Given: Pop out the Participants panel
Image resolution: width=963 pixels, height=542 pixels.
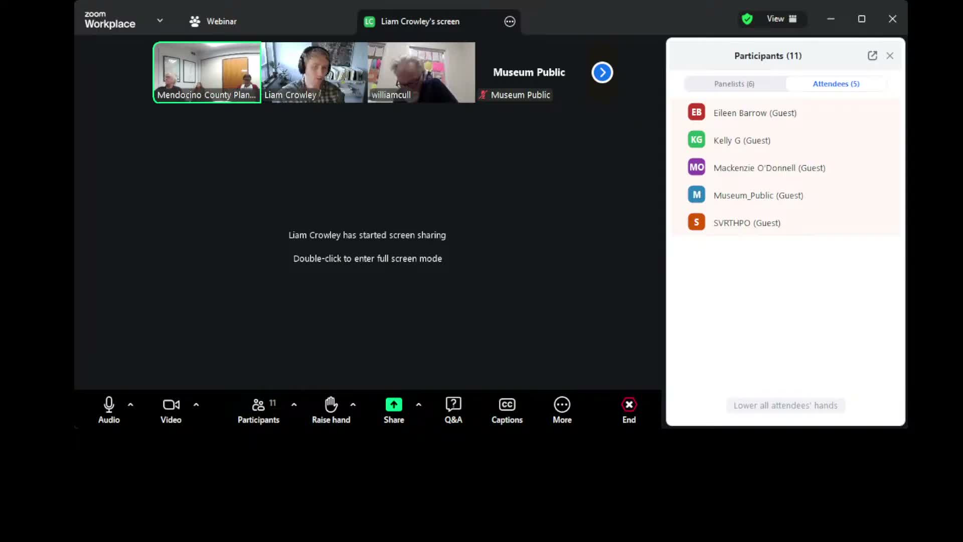Looking at the screenshot, I should [x=872, y=56].
